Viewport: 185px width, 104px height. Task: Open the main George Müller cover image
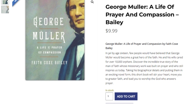[x=55, y=40]
